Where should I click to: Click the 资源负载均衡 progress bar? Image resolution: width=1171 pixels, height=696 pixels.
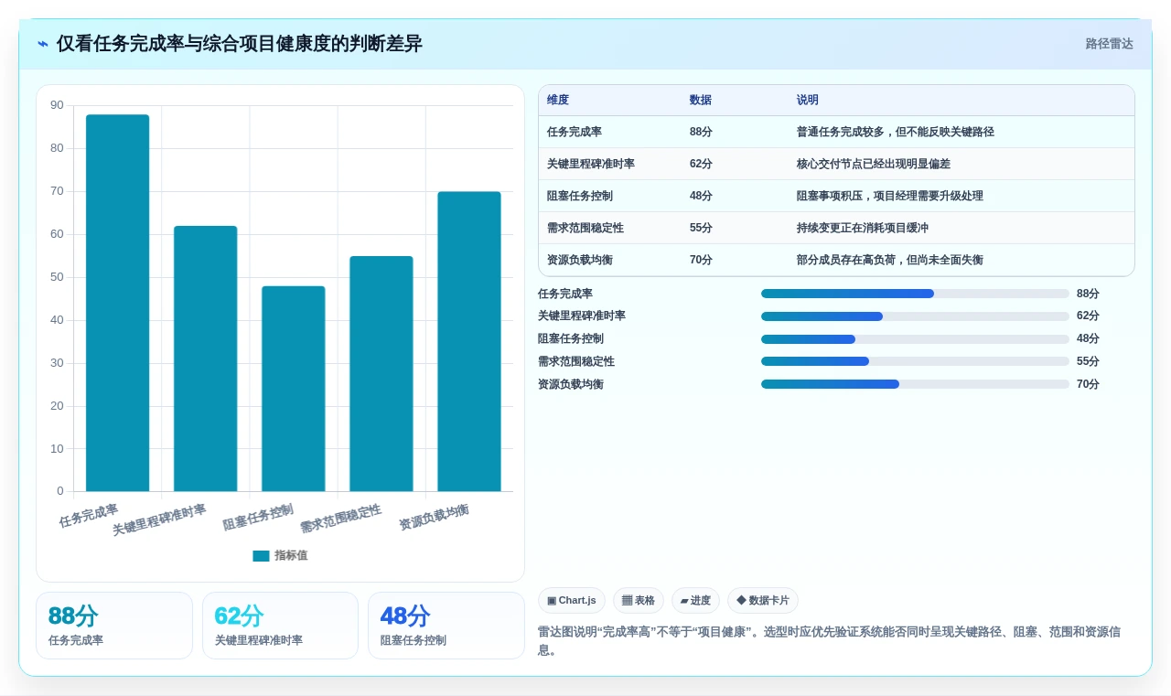click(x=915, y=384)
